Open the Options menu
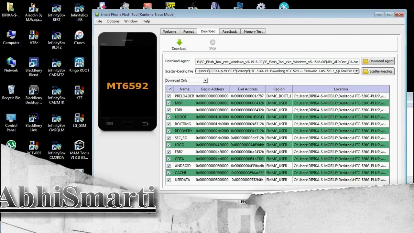 click(113, 21)
